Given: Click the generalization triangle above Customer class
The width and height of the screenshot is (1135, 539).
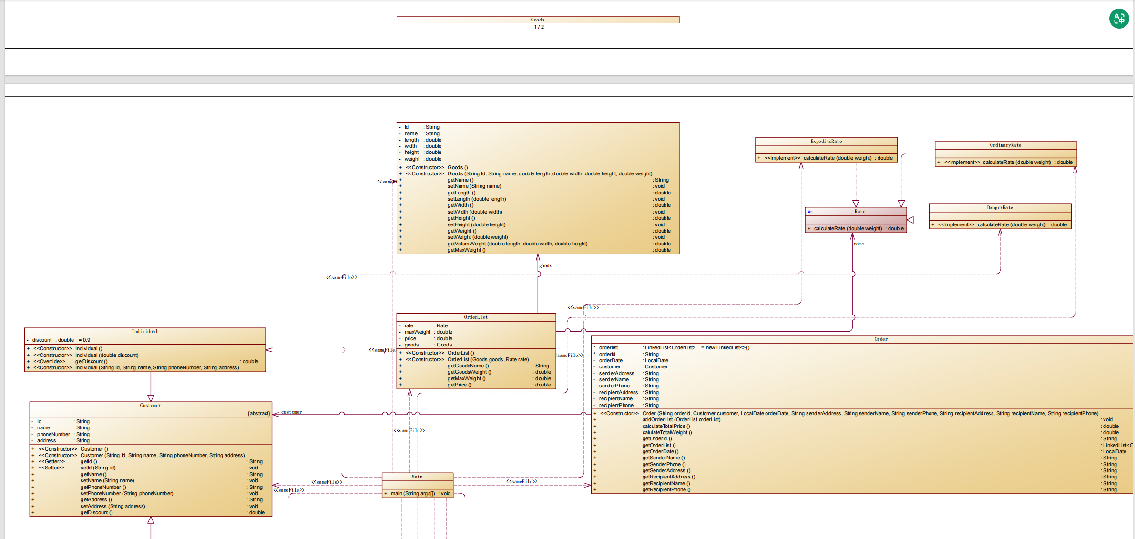Looking at the screenshot, I should [151, 398].
